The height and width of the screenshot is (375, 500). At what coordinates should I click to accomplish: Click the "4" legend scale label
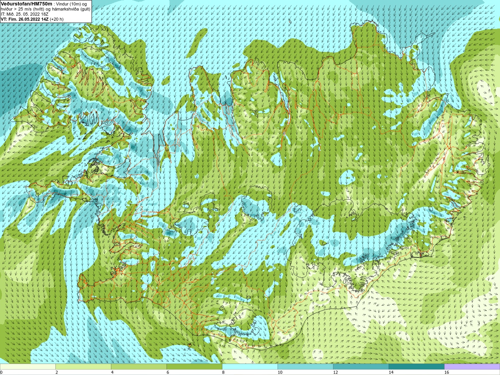[112, 372]
